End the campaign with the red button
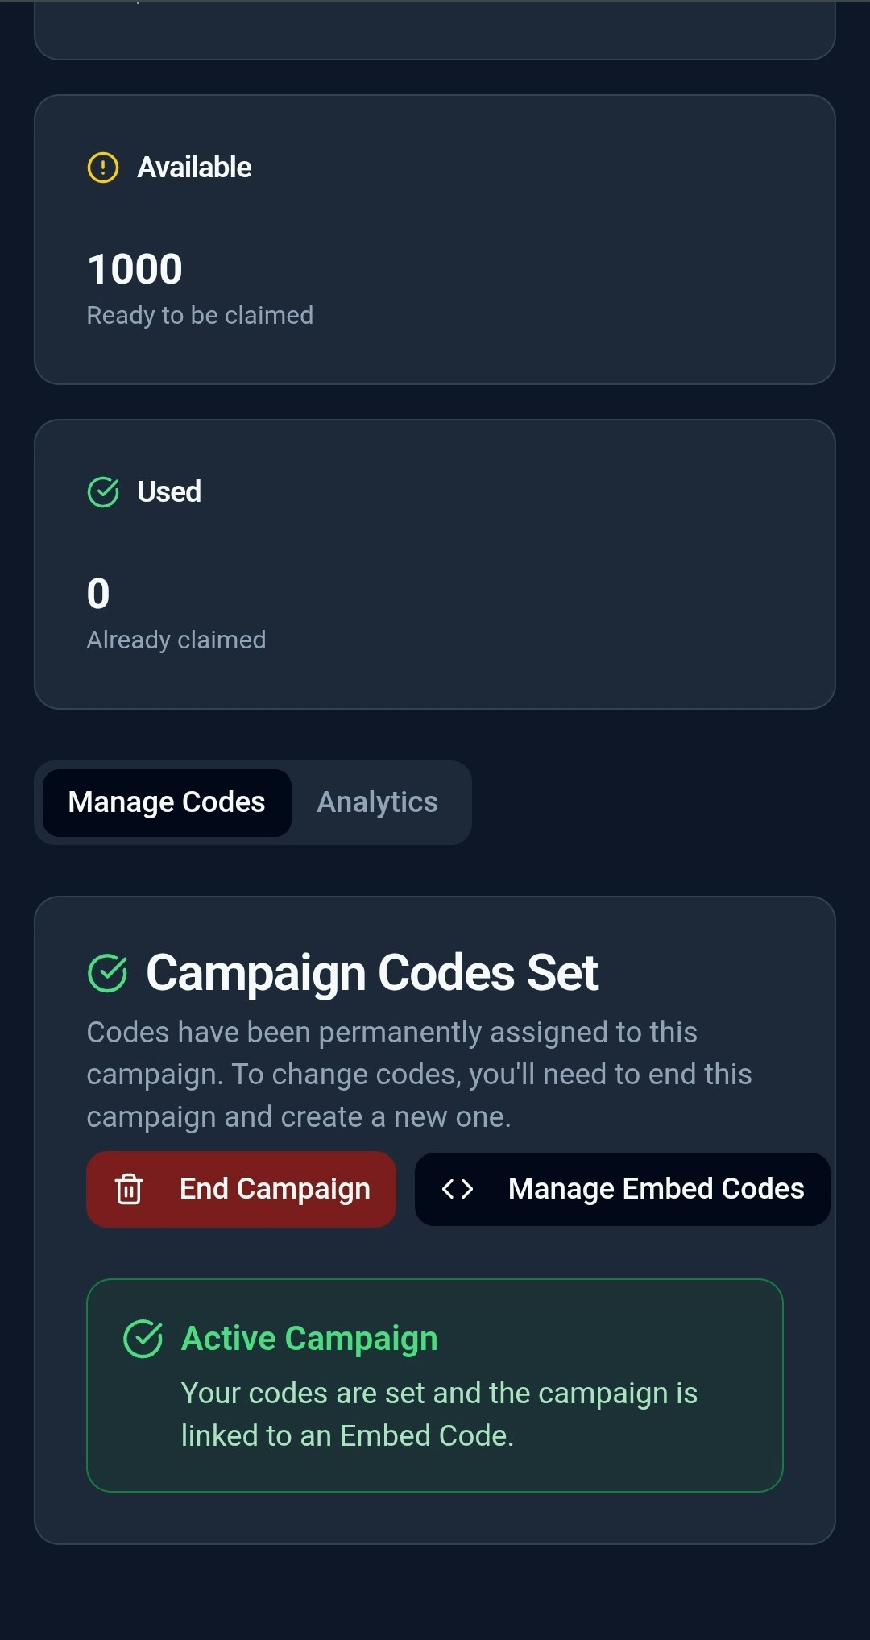This screenshot has width=870, height=1640. 241,1189
